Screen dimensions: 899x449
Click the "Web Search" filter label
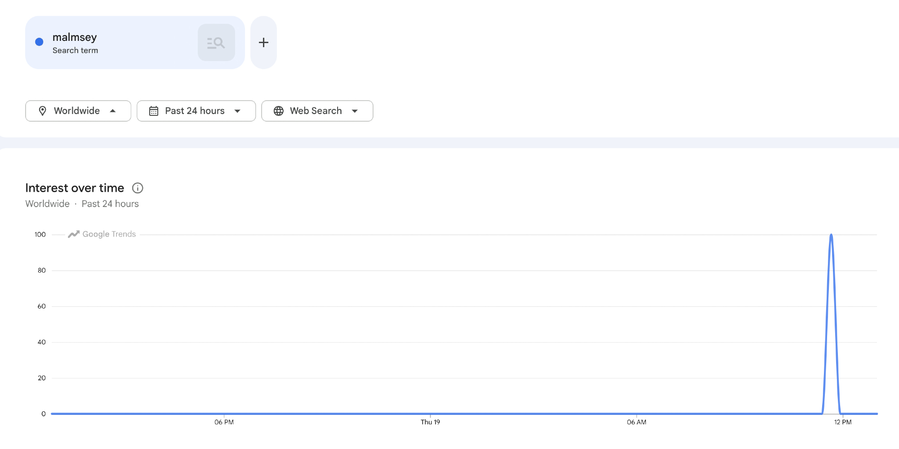tap(316, 111)
